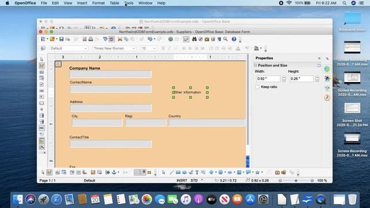Image resolution: width=370 pixels, height=208 pixels.
Task: Select the List Box control tool
Action: tap(42, 116)
